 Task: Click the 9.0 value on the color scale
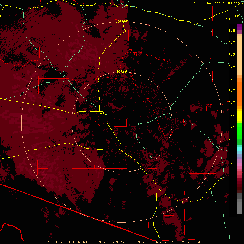pos(232,43)
